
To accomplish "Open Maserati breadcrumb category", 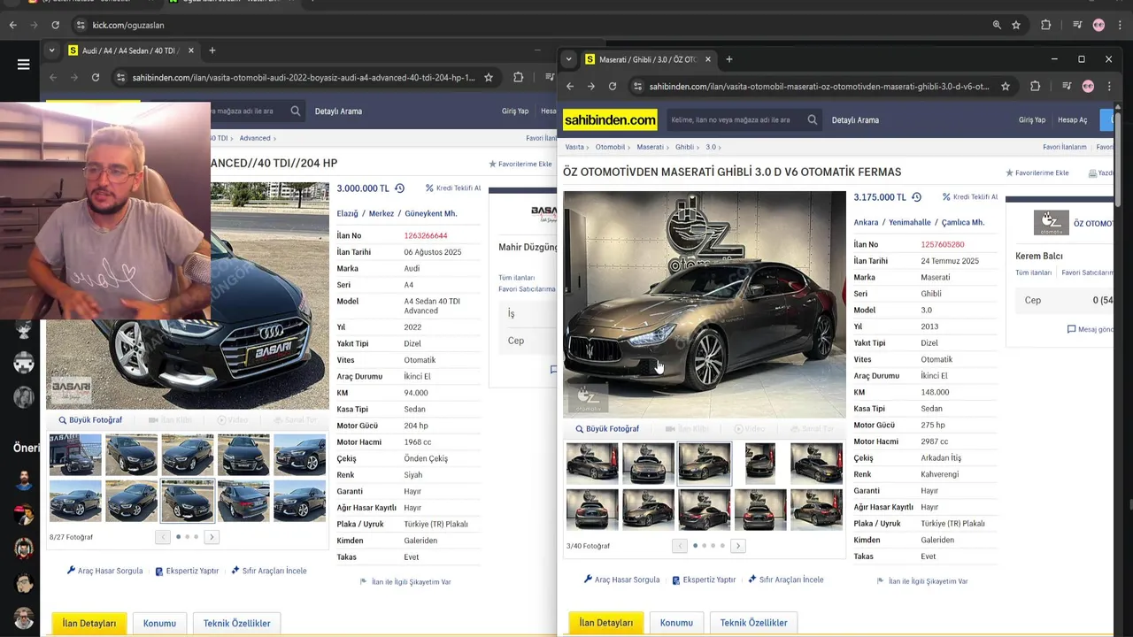I will click(x=650, y=147).
